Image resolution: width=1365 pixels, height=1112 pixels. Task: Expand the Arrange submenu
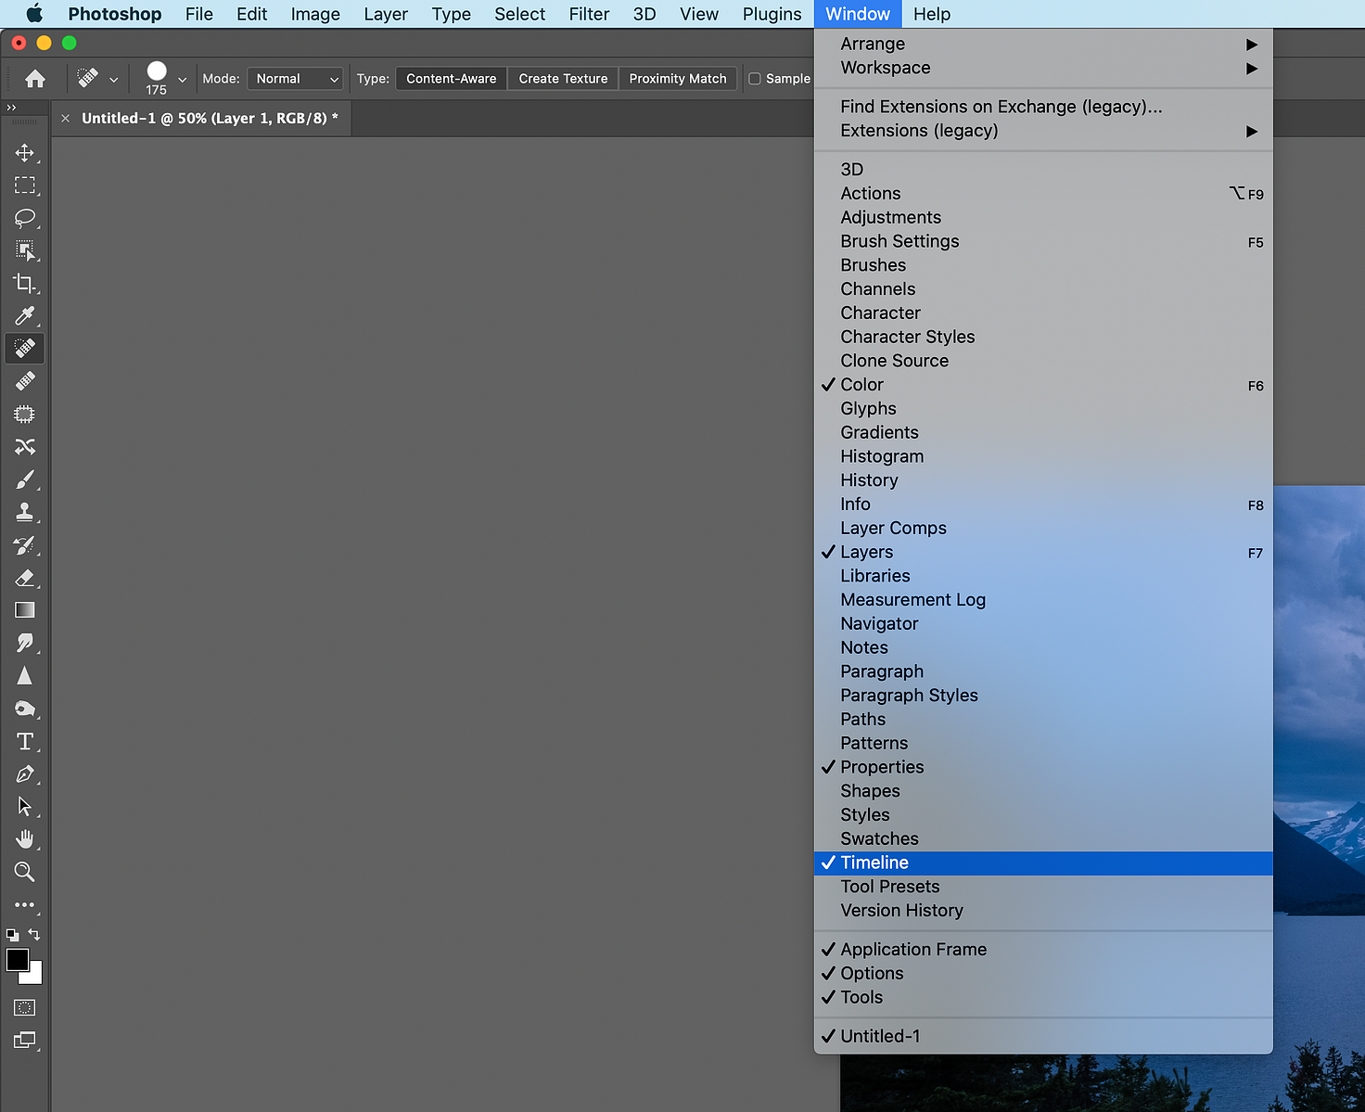(1043, 44)
